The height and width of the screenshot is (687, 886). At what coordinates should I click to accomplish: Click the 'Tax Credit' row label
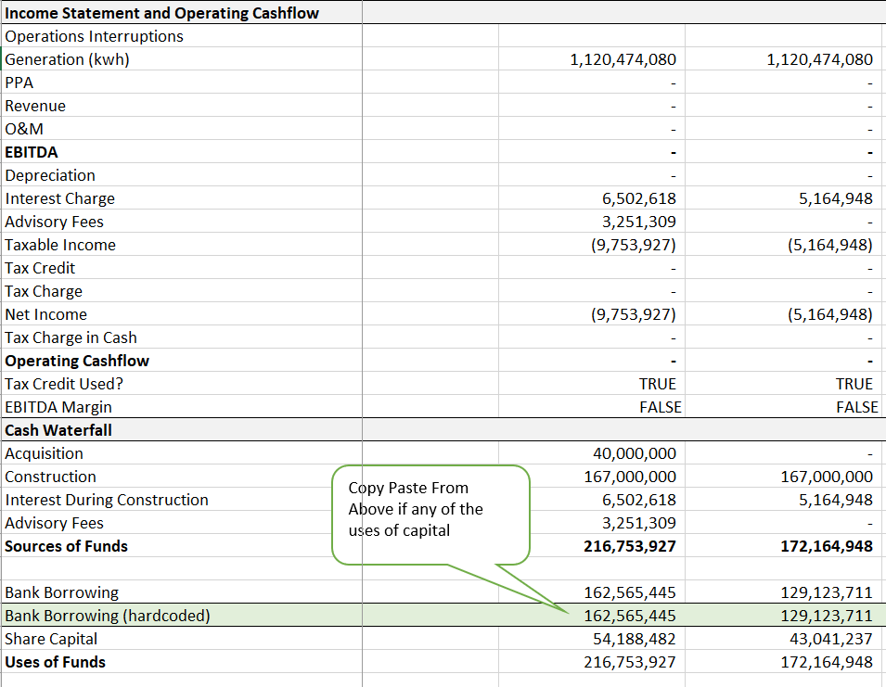pos(40,268)
